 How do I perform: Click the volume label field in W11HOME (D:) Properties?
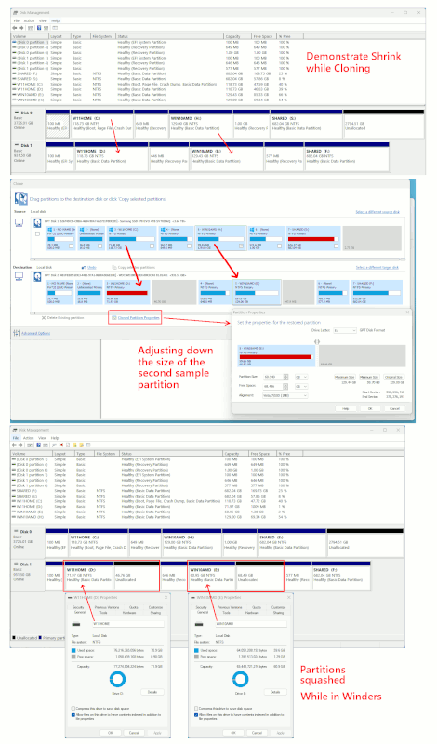(127, 624)
